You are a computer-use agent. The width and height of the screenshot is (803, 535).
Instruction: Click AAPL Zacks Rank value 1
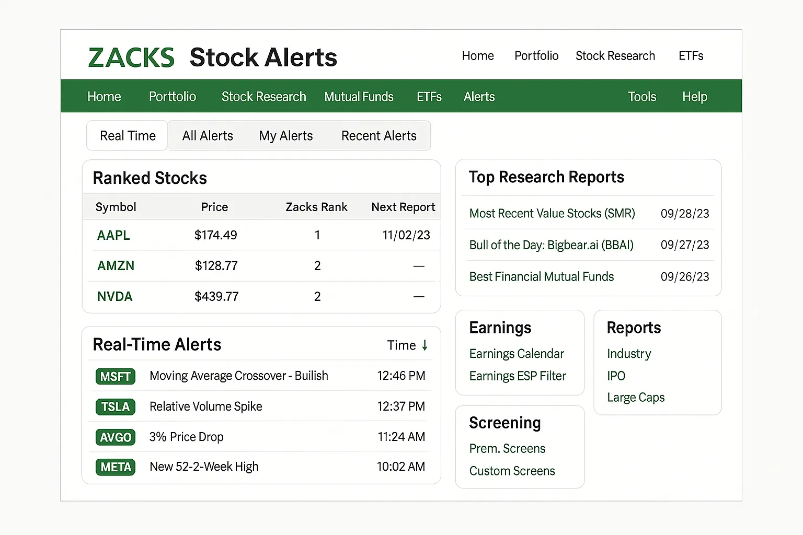click(317, 235)
